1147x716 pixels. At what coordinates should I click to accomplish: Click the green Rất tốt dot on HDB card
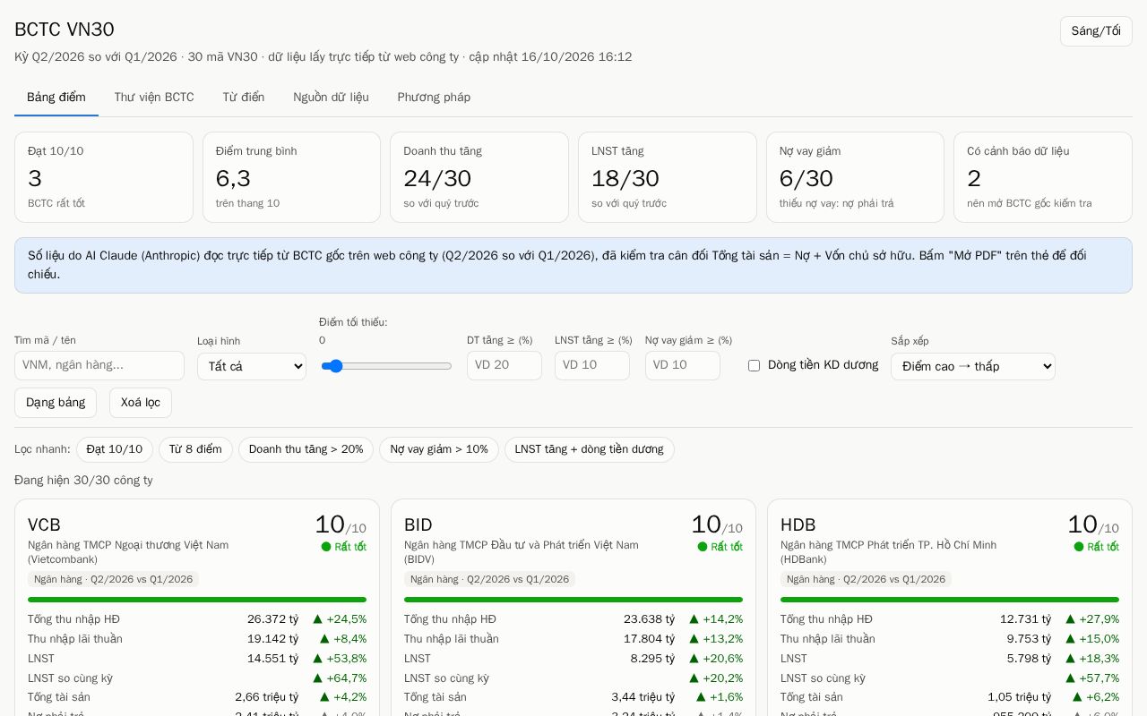(x=1079, y=547)
